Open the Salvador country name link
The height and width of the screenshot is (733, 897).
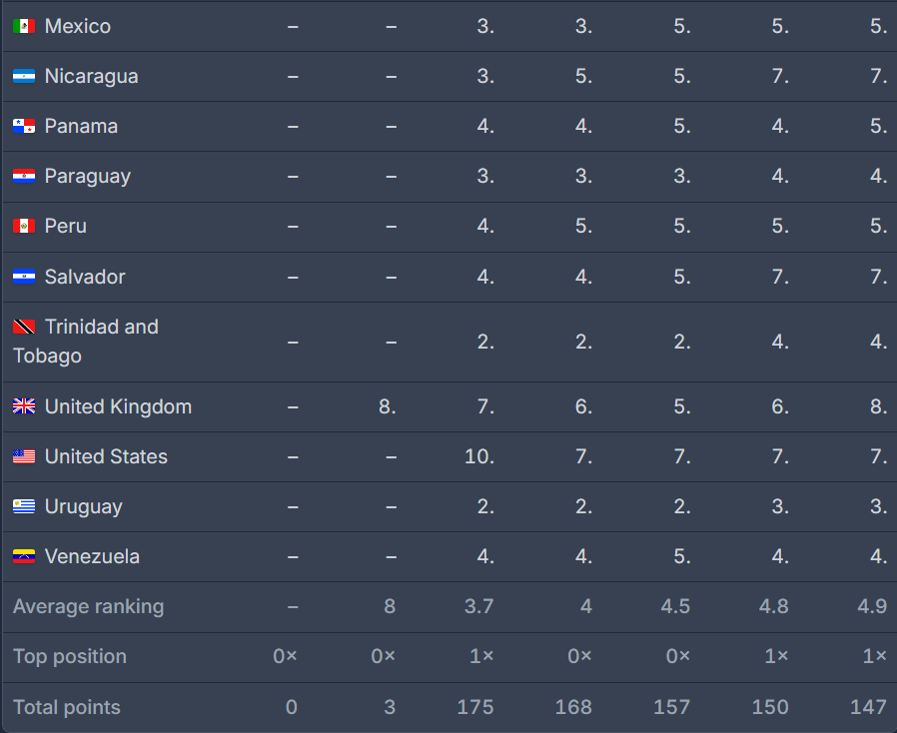point(85,277)
